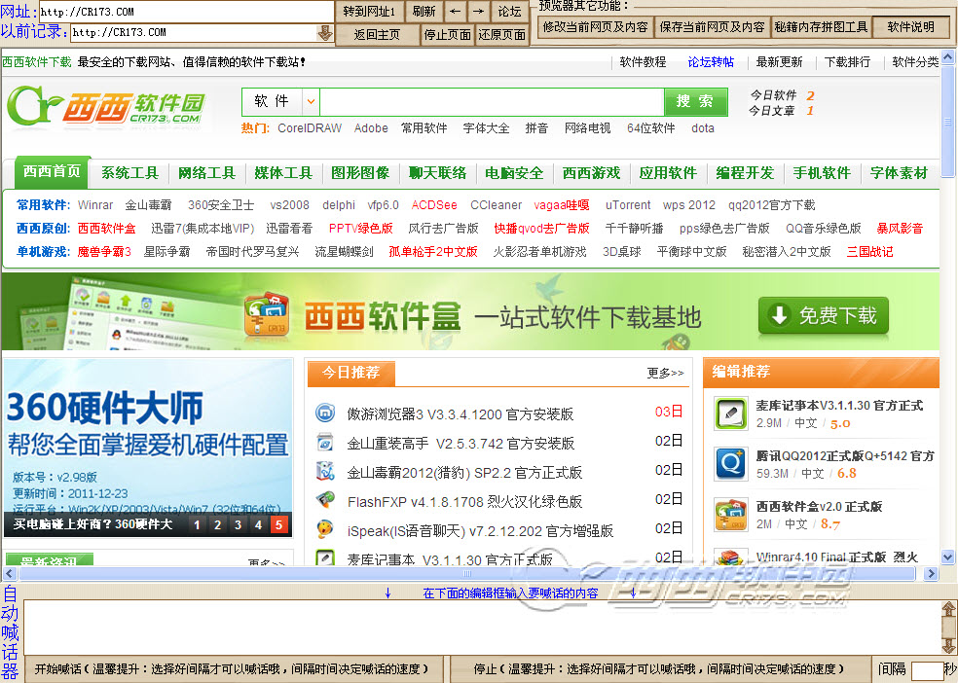
Task: Click the 开始喊话 start button
Action: coord(232,669)
